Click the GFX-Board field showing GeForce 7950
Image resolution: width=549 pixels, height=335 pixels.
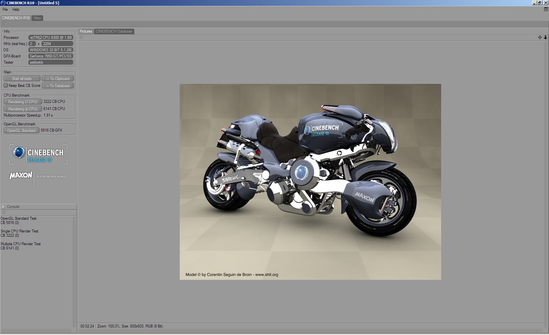51,56
